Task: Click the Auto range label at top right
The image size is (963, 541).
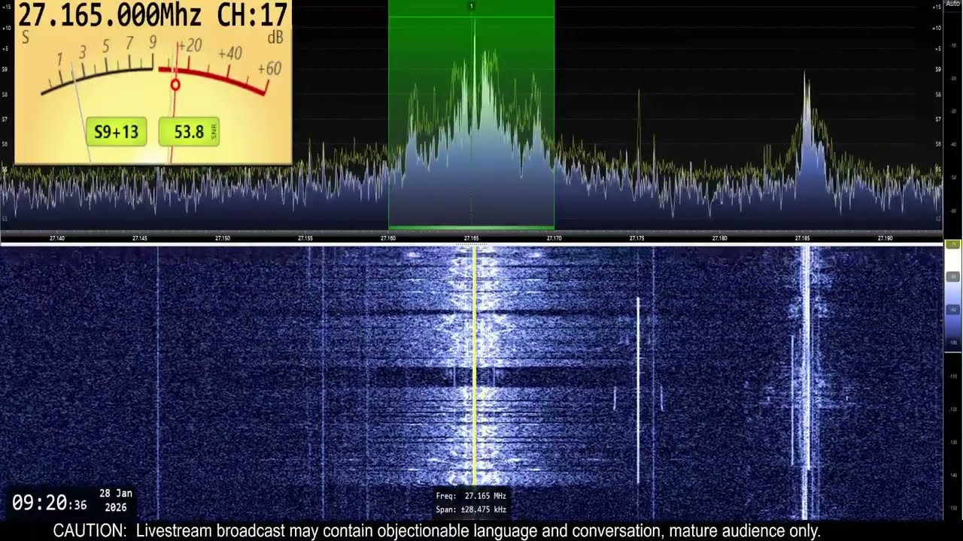Action: pyautogui.click(x=952, y=4)
